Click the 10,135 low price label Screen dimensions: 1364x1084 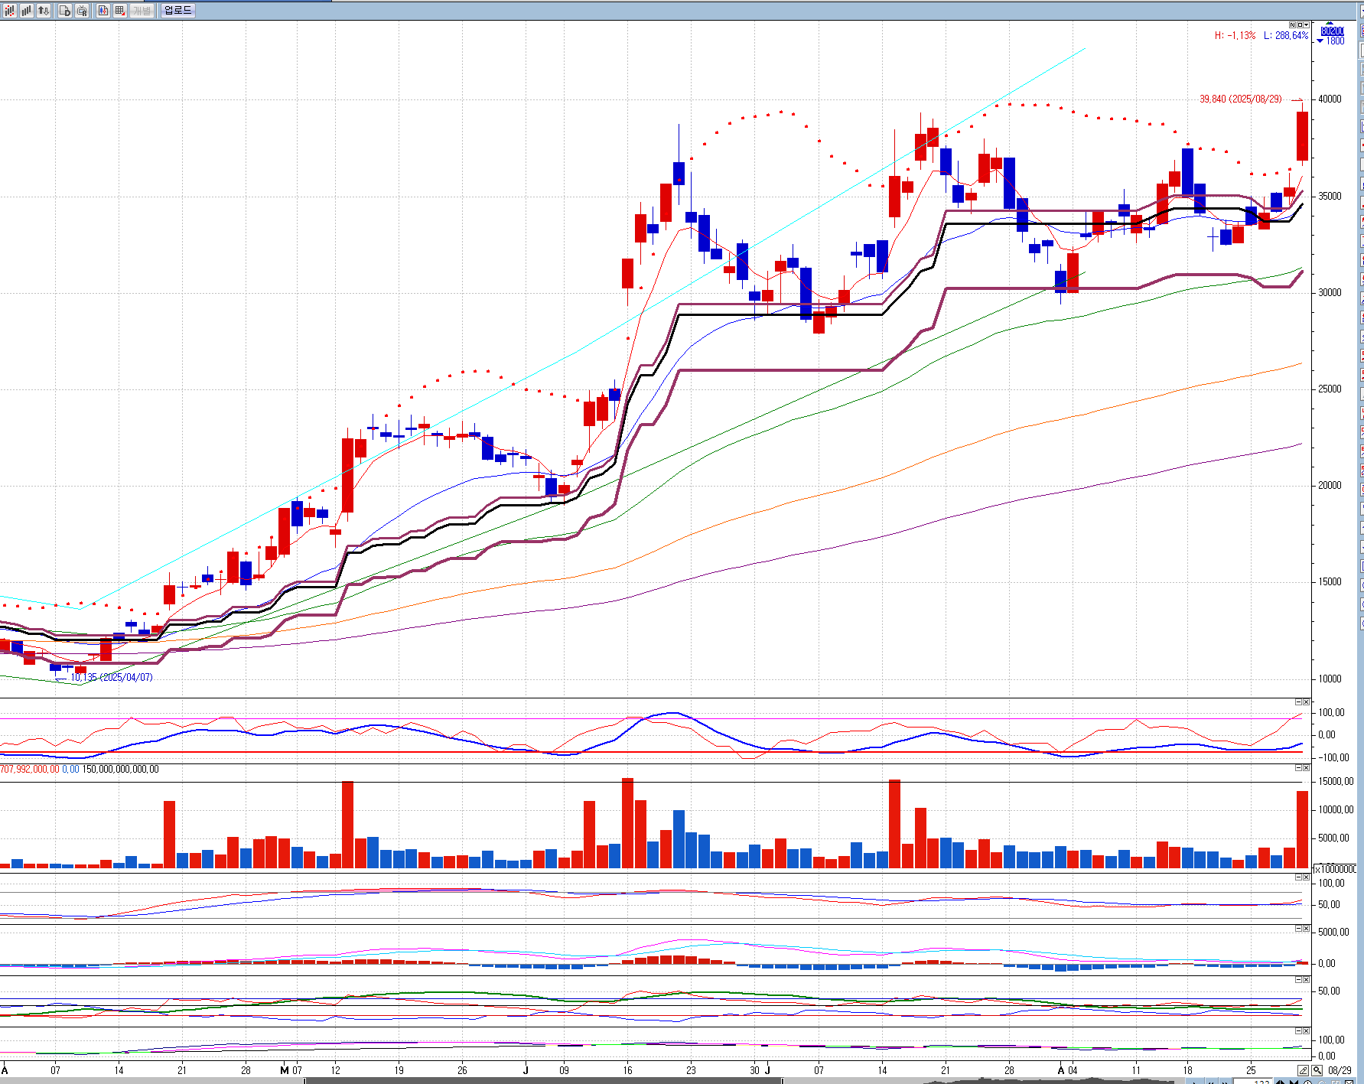[x=112, y=678]
